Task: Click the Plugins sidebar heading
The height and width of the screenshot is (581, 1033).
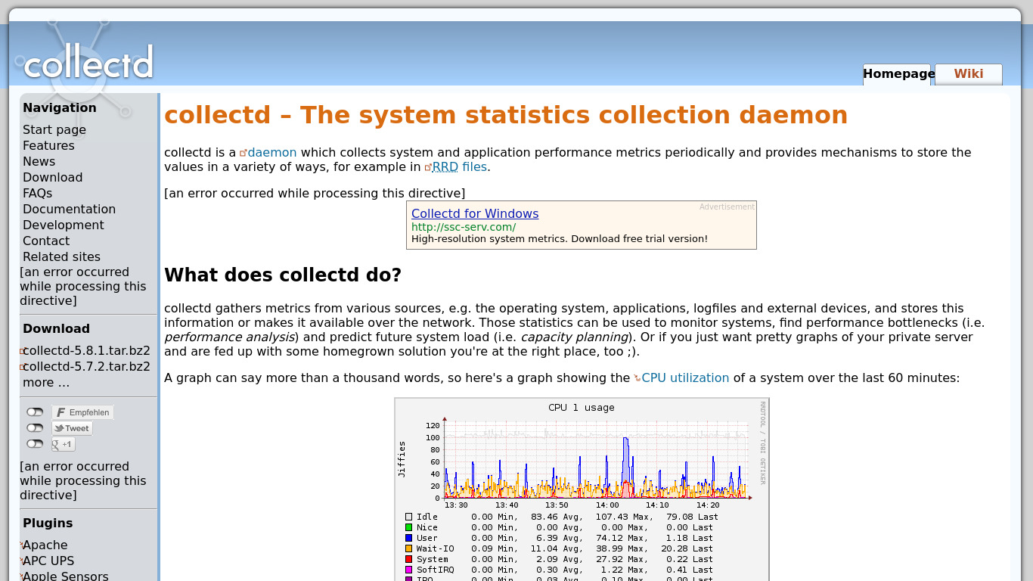Action: point(48,523)
